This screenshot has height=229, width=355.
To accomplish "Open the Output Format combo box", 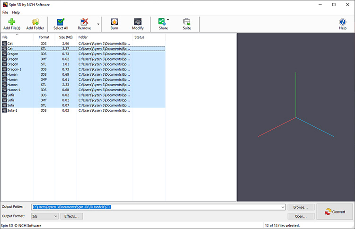I will pyautogui.click(x=44, y=216).
